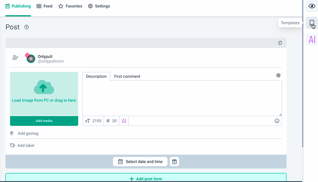Go to the Favorites tab
The image size is (318, 182).
click(70, 6)
